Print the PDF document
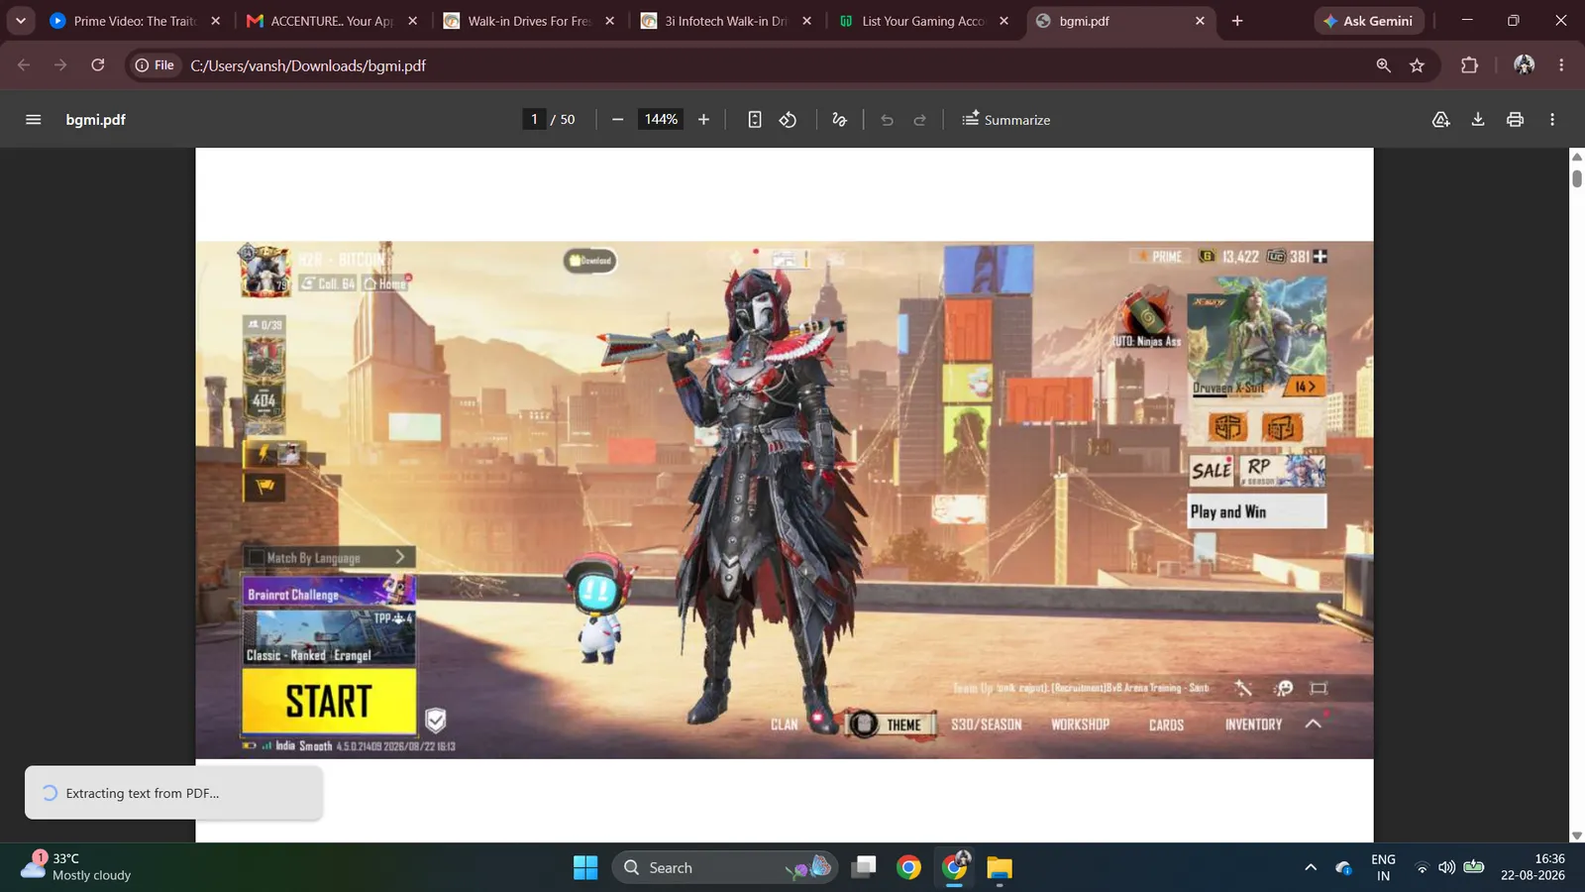Viewport: 1585px width, 892px height. click(1515, 119)
